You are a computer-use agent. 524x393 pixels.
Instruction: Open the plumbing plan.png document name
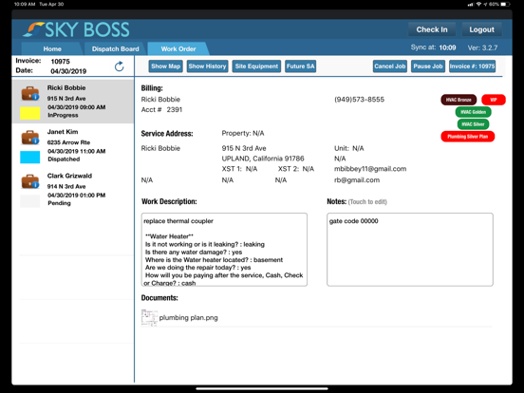click(189, 317)
